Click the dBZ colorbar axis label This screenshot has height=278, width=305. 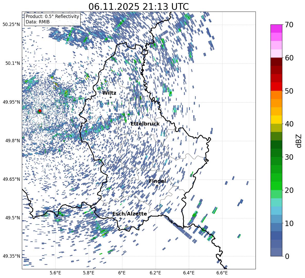point(299,141)
